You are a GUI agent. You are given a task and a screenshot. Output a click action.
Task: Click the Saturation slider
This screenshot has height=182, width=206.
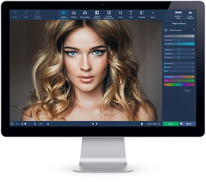pyautogui.click(x=179, y=44)
